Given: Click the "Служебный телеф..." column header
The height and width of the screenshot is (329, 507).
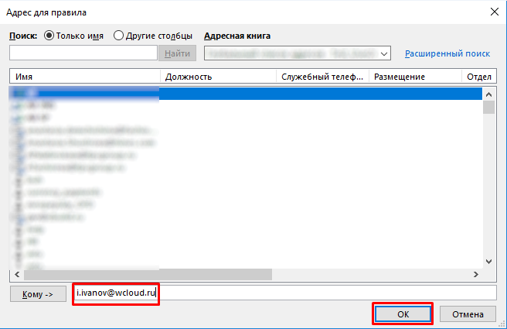Looking at the screenshot, I should (323, 77).
